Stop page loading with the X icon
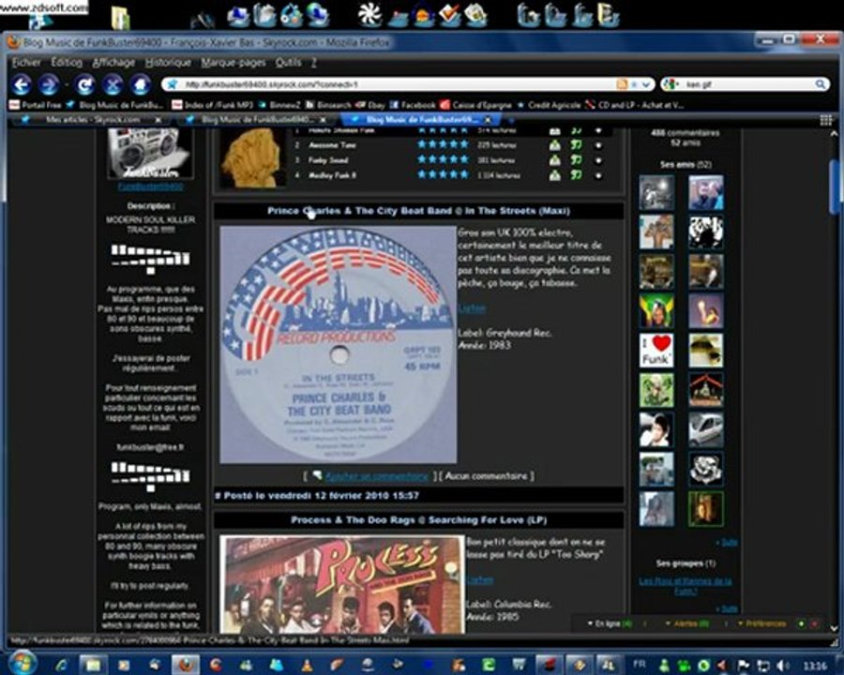Image resolution: width=844 pixels, height=675 pixels. pyautogui.click(x=113, y=84)
